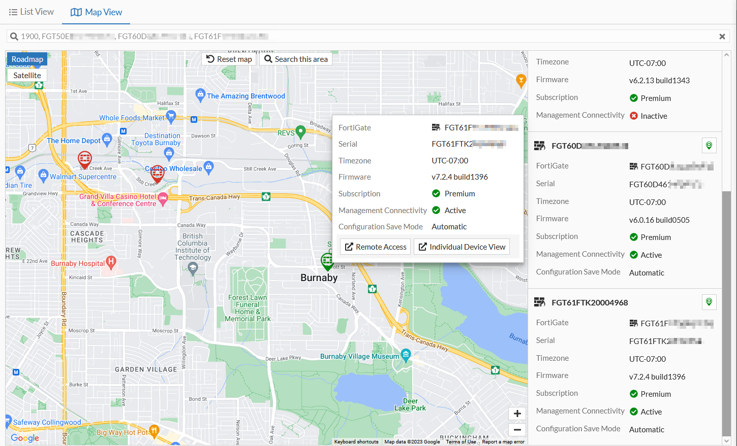Click the Burnaby Hospital H marker
Screen dimensions: 737x446
(111, 262)
